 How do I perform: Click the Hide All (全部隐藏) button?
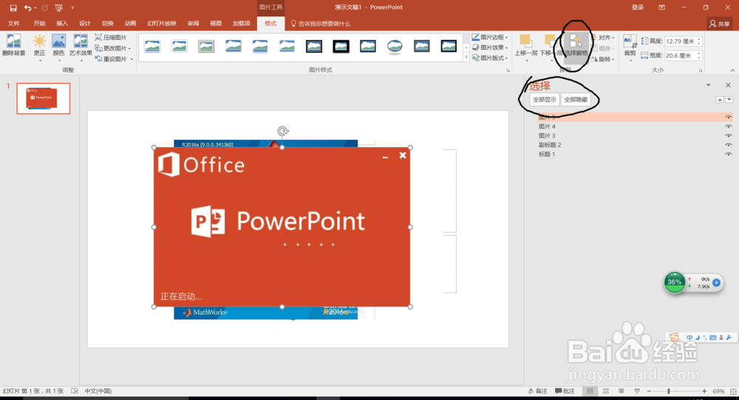click(576, 100)
